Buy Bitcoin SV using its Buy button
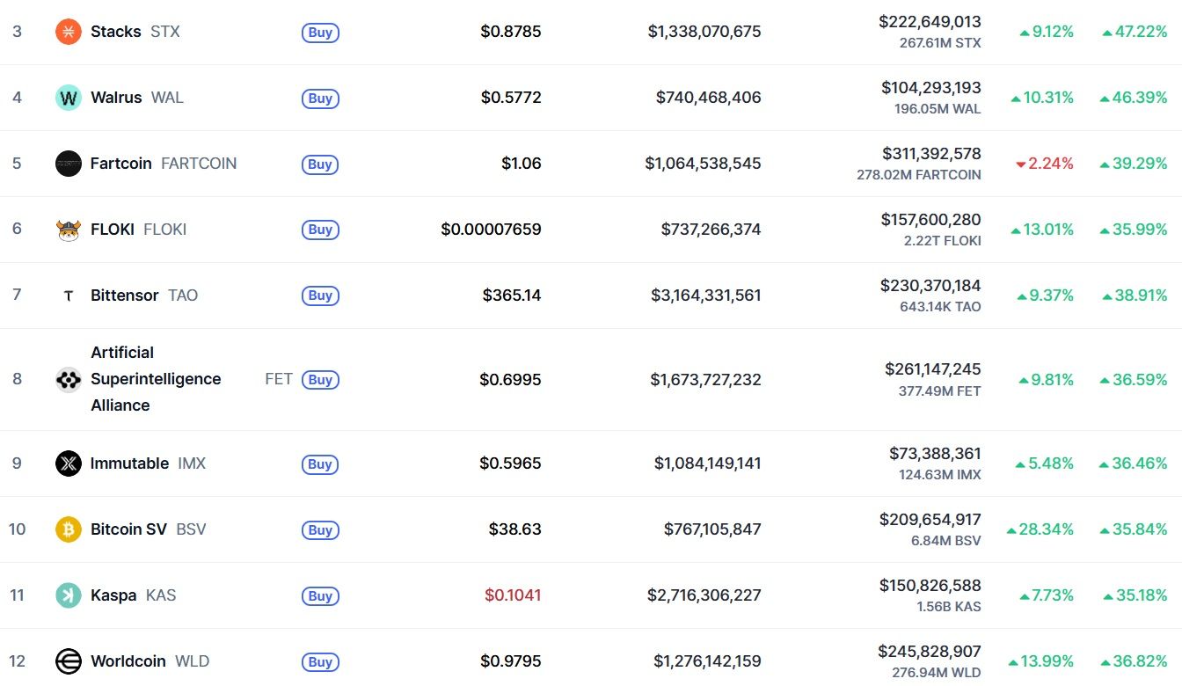 click(x=320, y=529)
